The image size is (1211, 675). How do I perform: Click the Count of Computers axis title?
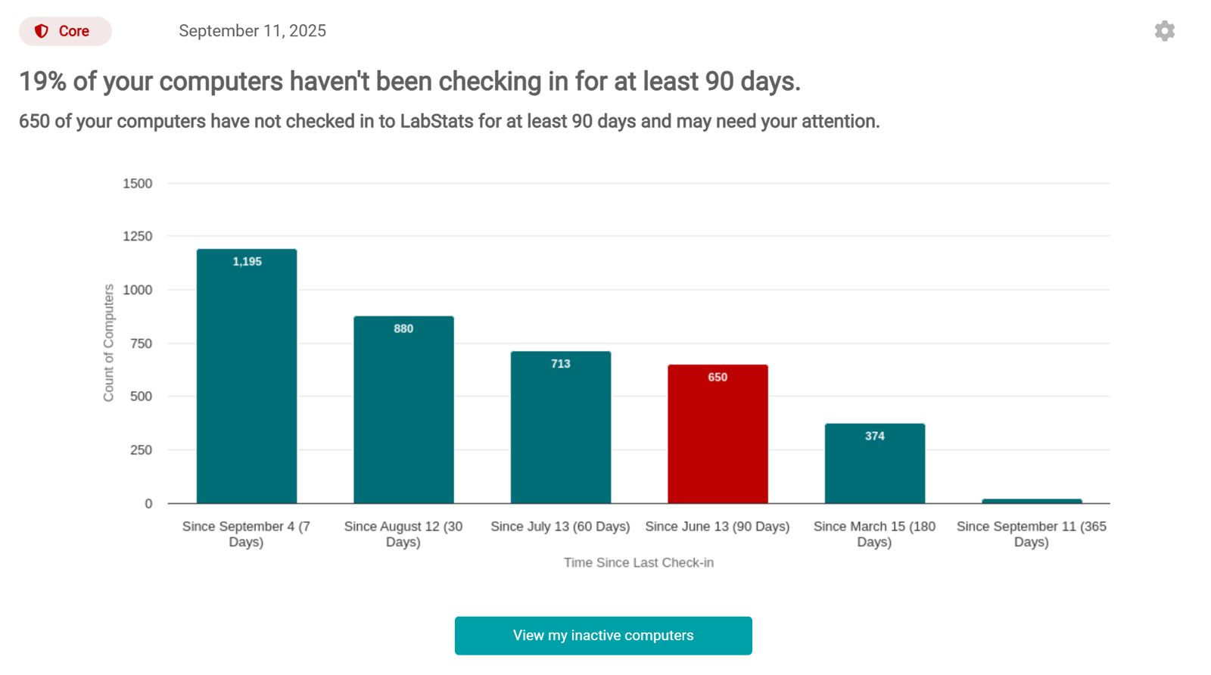tap(109, 343)
